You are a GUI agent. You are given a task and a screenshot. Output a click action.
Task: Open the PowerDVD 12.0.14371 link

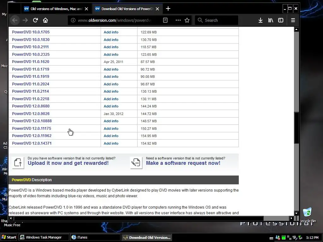pyautogui.click(x=32, y=143)
